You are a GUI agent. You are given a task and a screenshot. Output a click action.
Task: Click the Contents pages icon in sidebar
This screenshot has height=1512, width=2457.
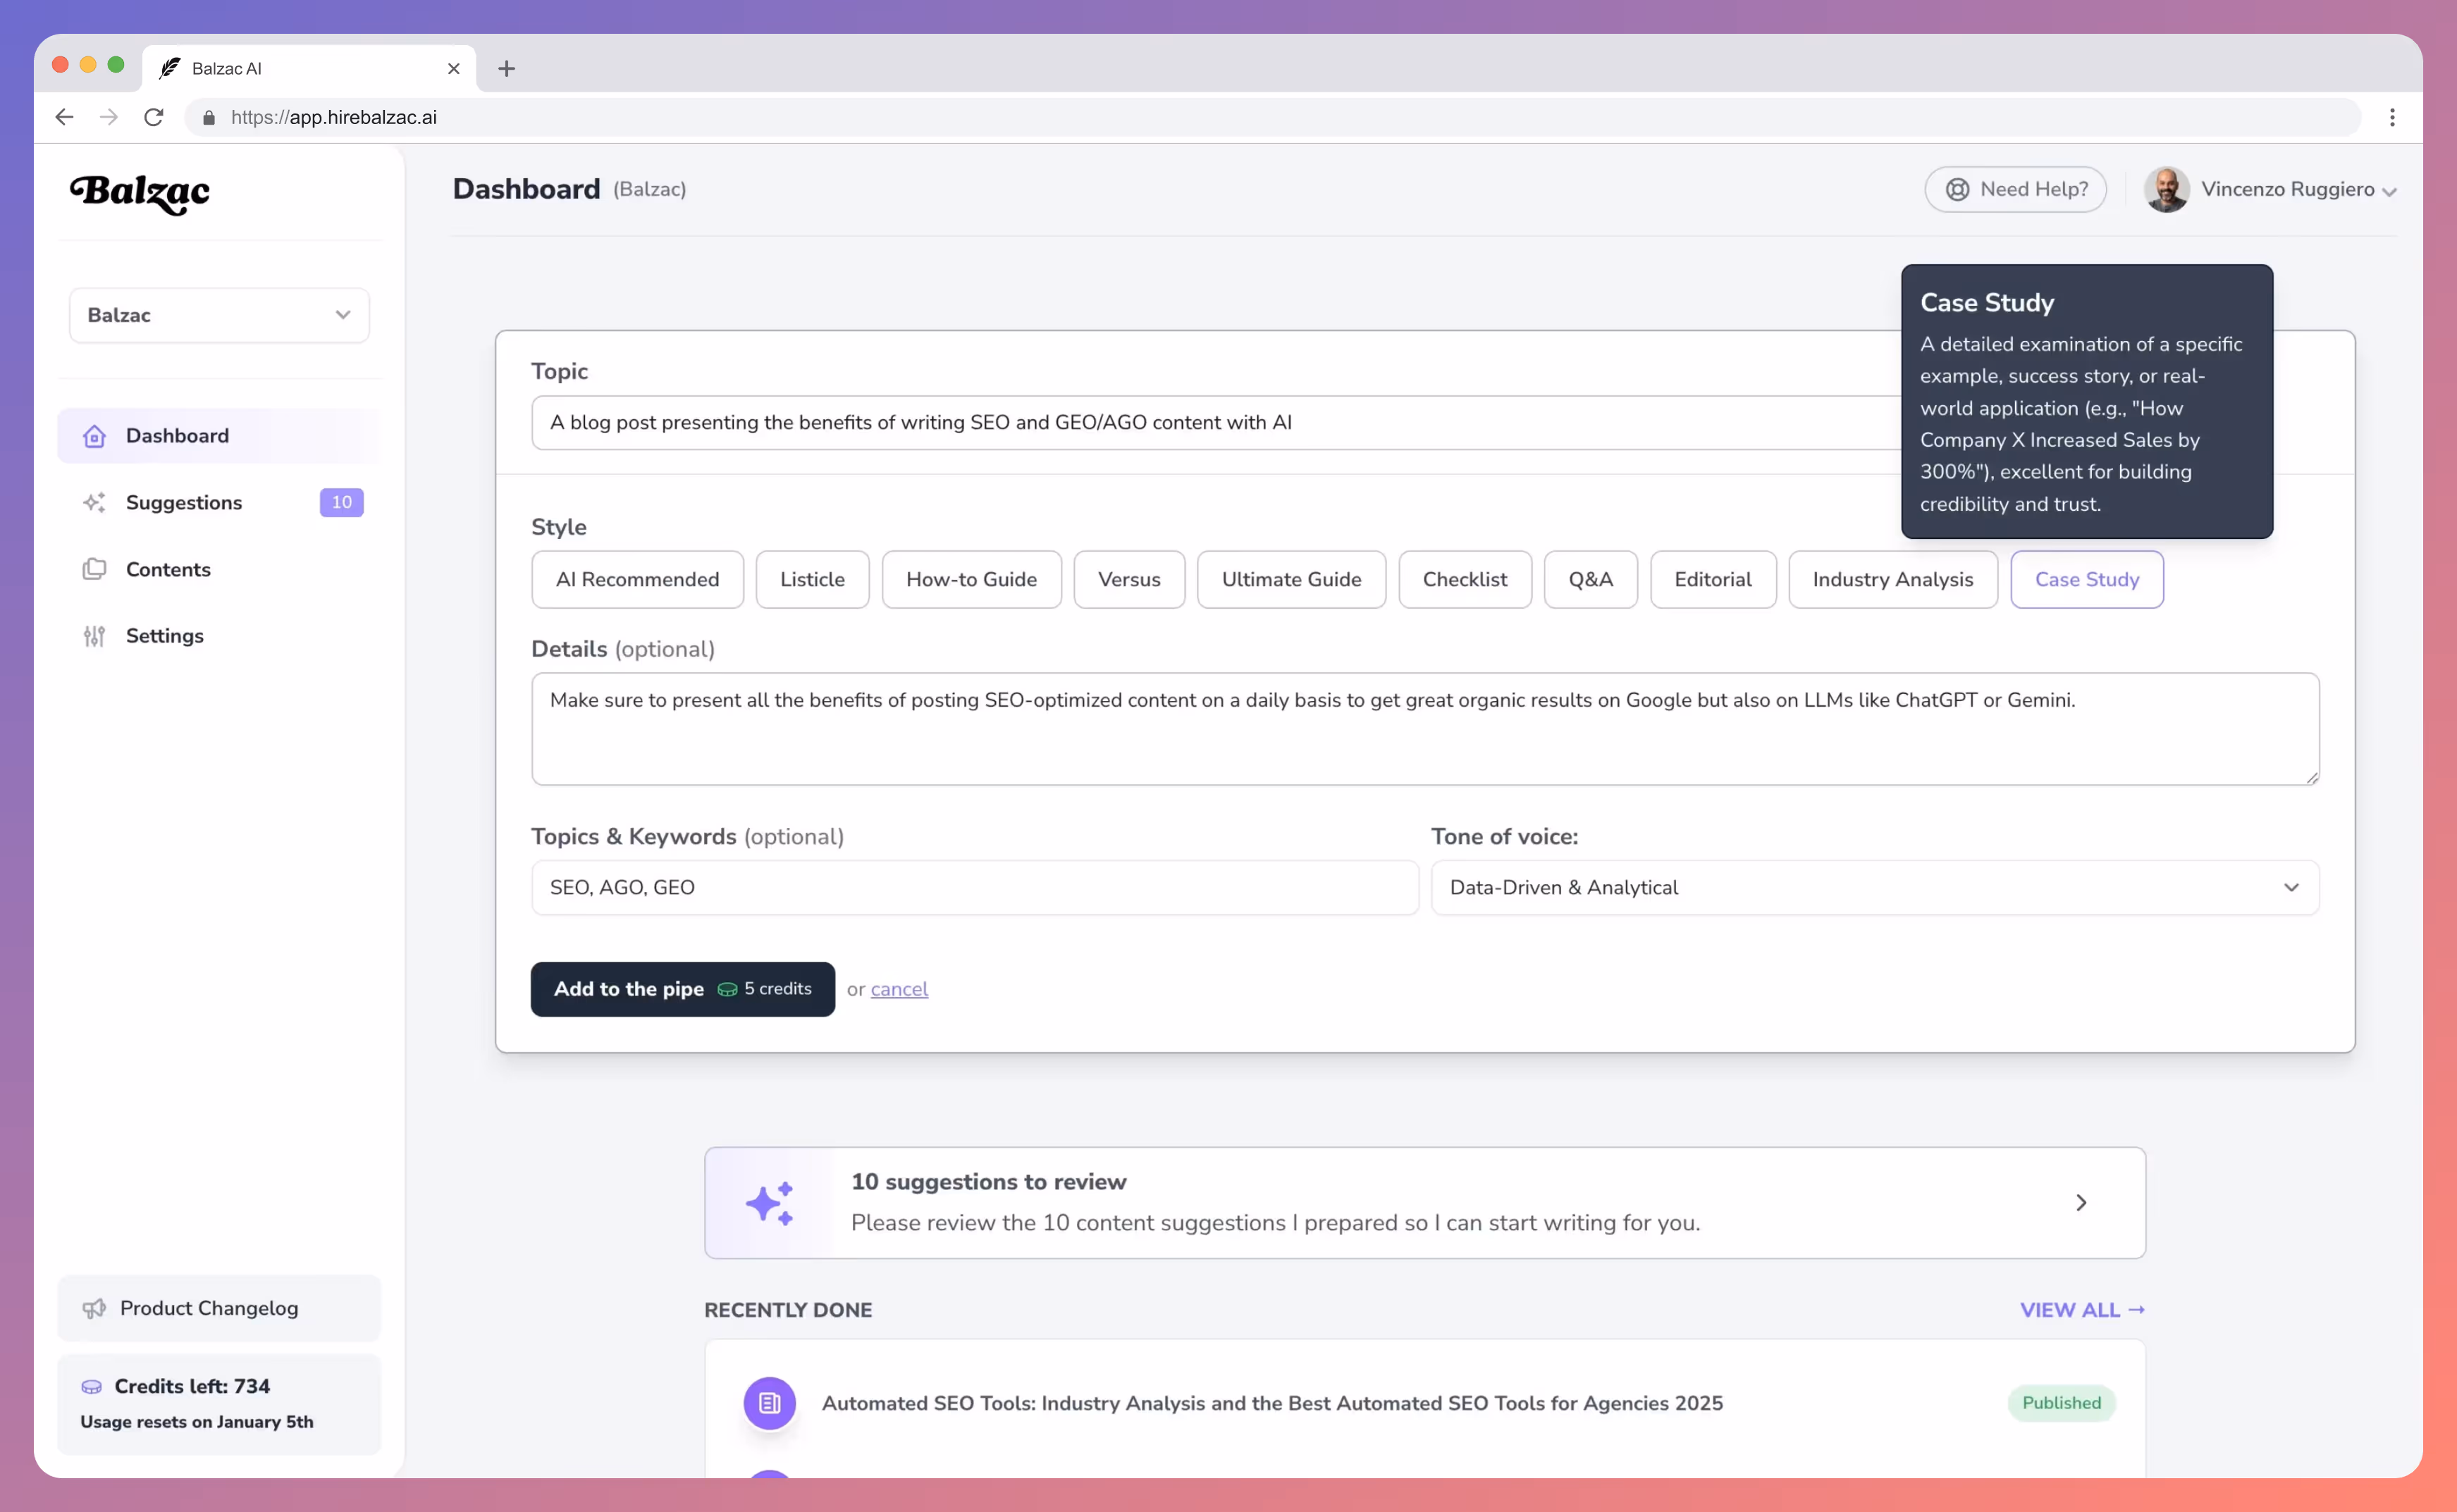(94, 569)
